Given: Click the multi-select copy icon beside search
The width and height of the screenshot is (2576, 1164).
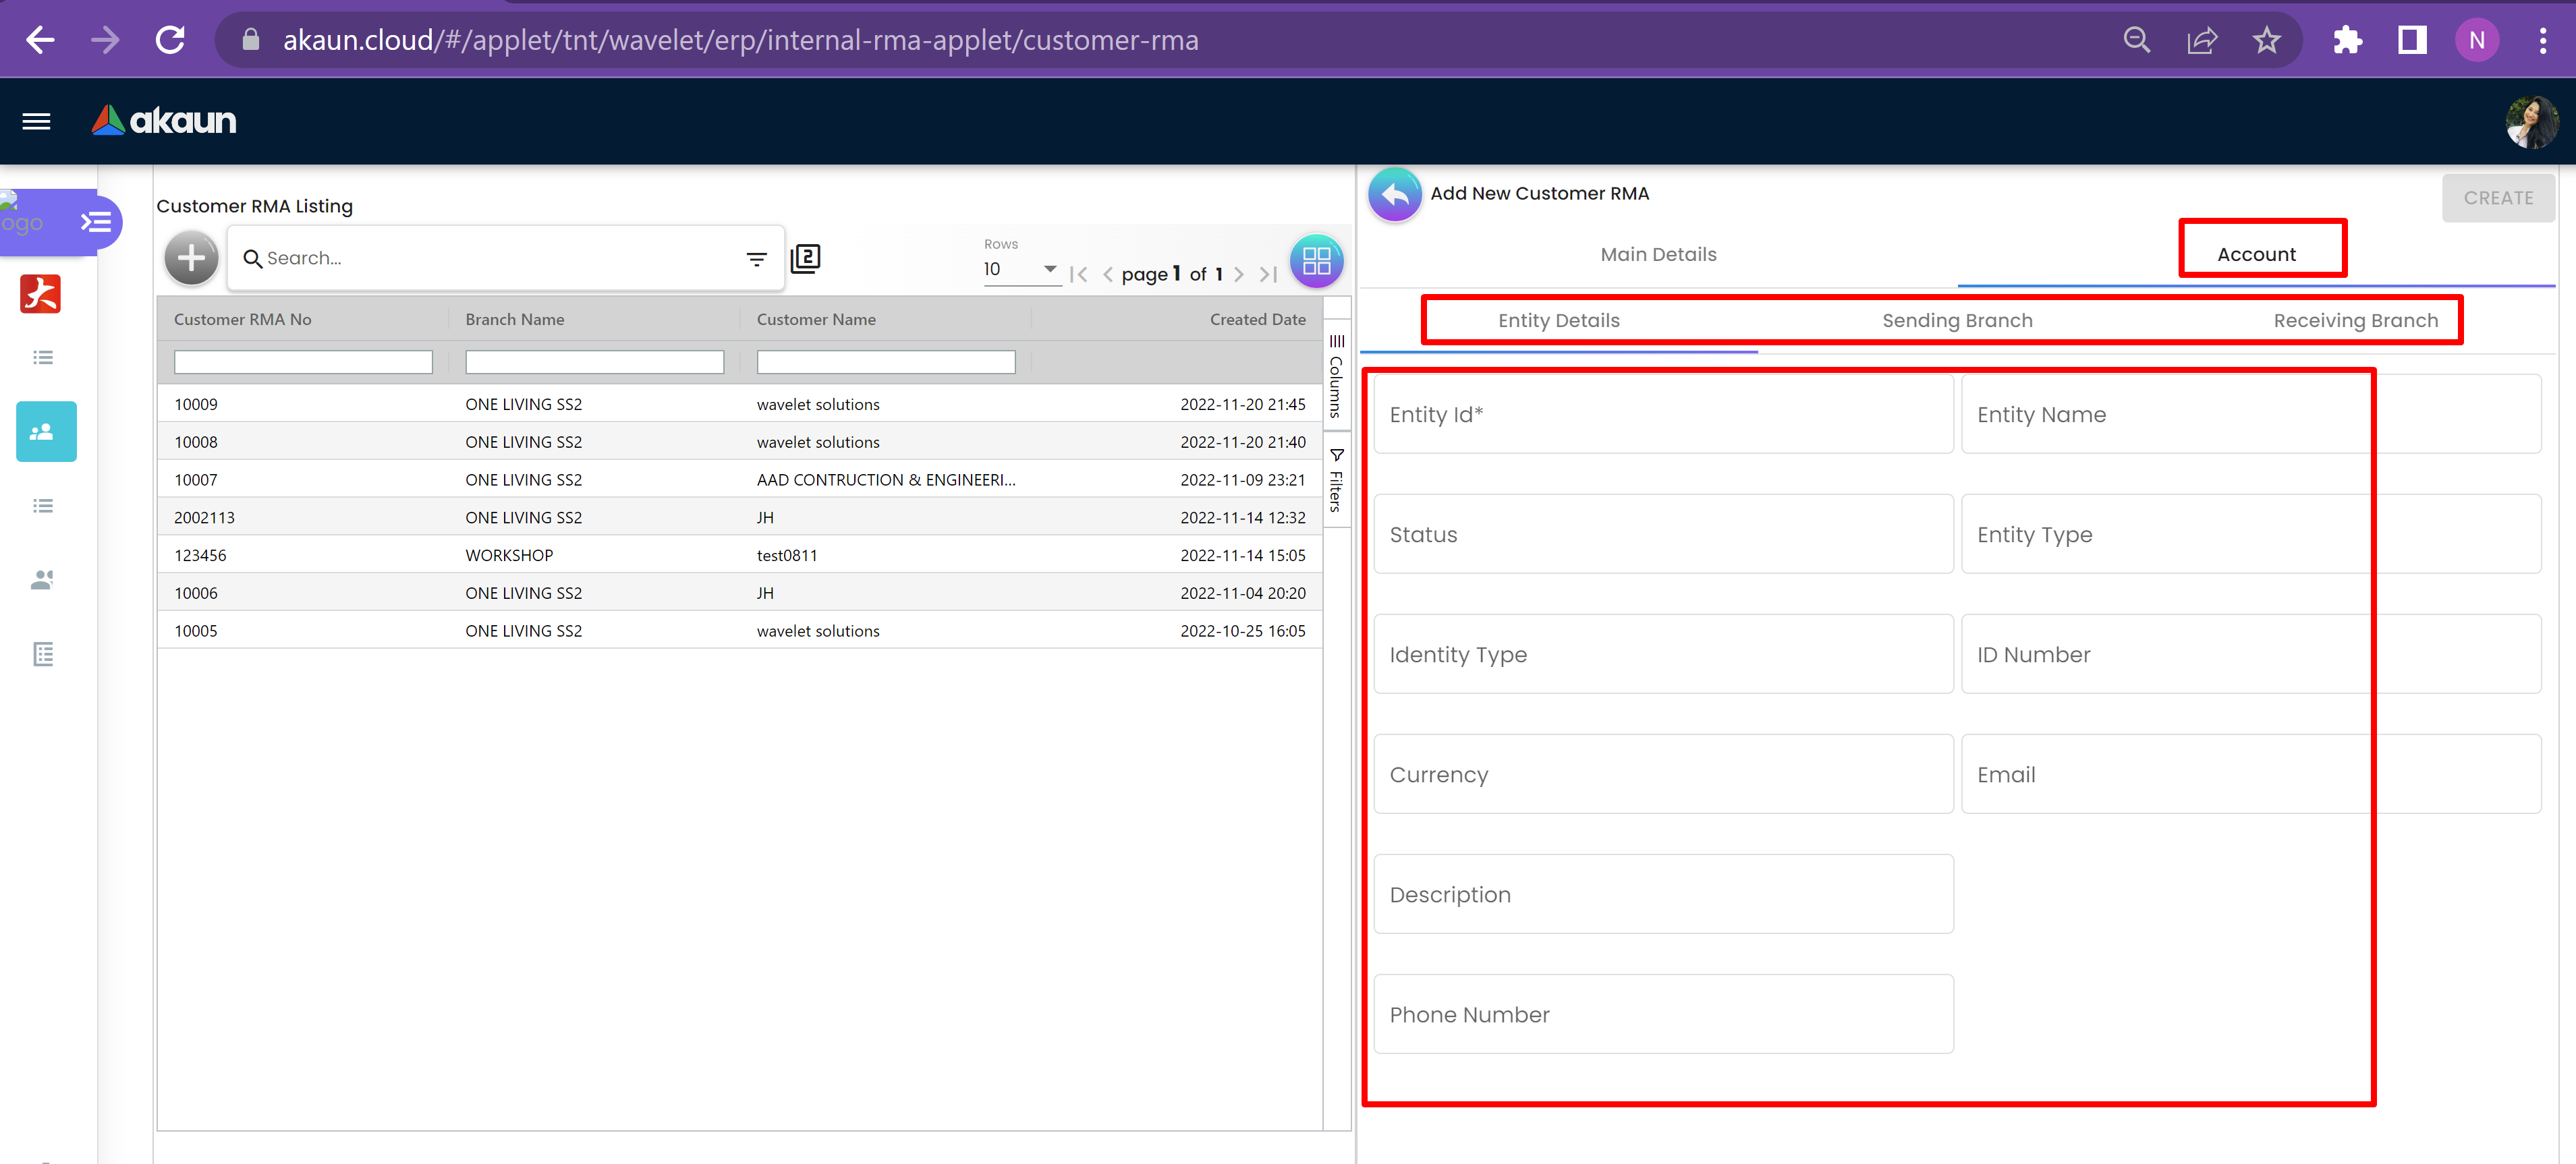Looking at the screenshot, I should point(805,259).
